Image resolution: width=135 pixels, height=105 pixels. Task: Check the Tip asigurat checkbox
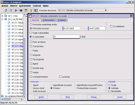click(x=31, y=59)
